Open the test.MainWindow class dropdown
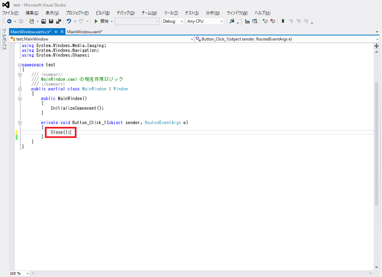 tap(101, 39)
